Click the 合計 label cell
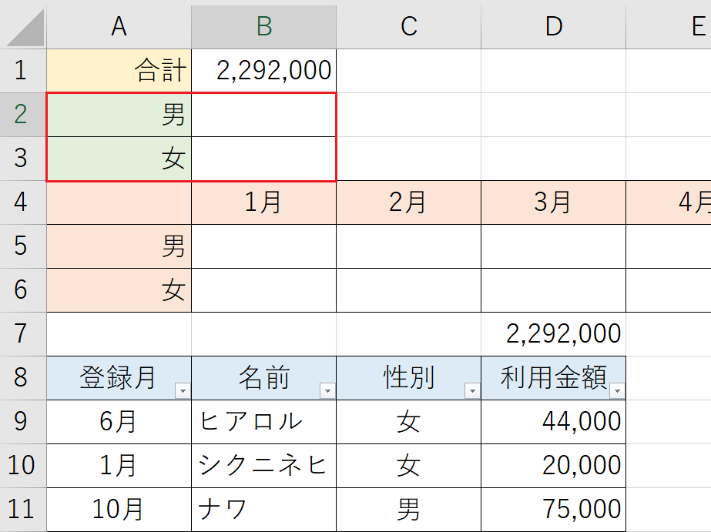This screenshot has height=532, width=711. [119, 71]
